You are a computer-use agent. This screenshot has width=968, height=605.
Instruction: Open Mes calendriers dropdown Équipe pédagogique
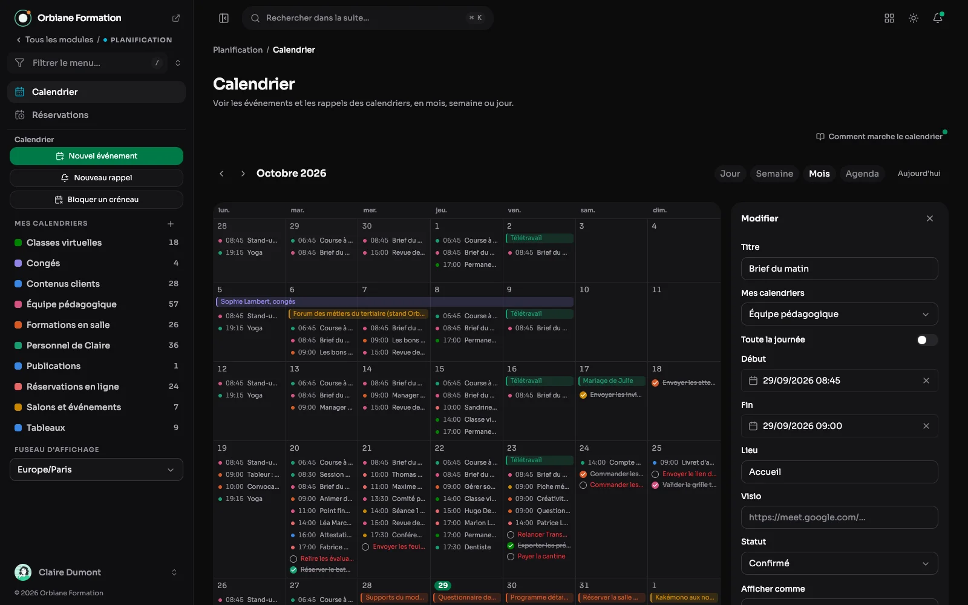(x=840, y=314)
